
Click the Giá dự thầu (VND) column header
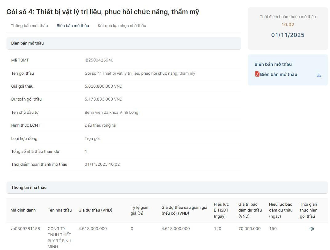tap(95, 210)
